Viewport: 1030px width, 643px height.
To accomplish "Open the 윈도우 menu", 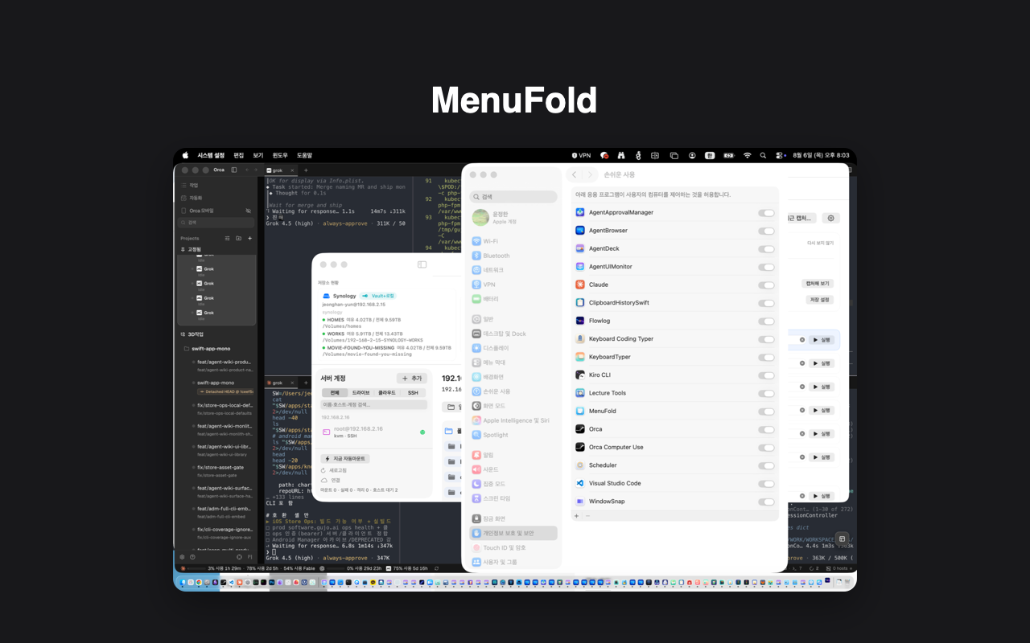I will (x=280, y=155).
